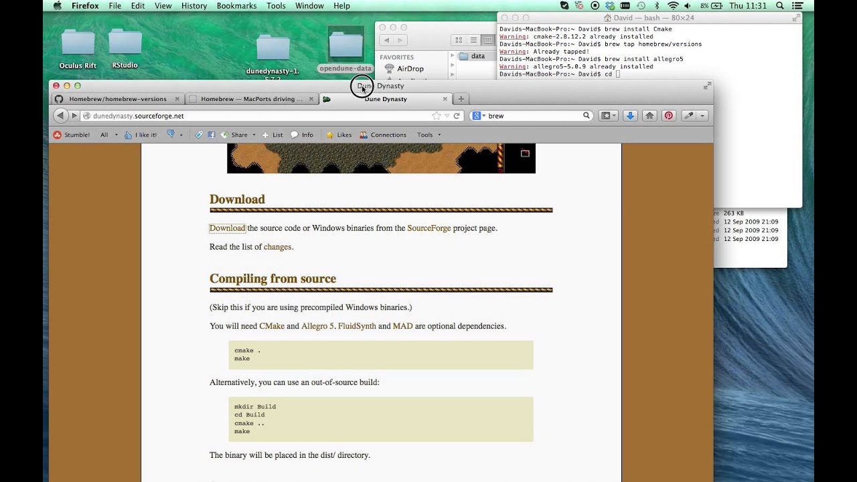857x482 pixels.
Task: Open the eyedropper toolbar dropdown arrow
Action: [x=702, y=116]
